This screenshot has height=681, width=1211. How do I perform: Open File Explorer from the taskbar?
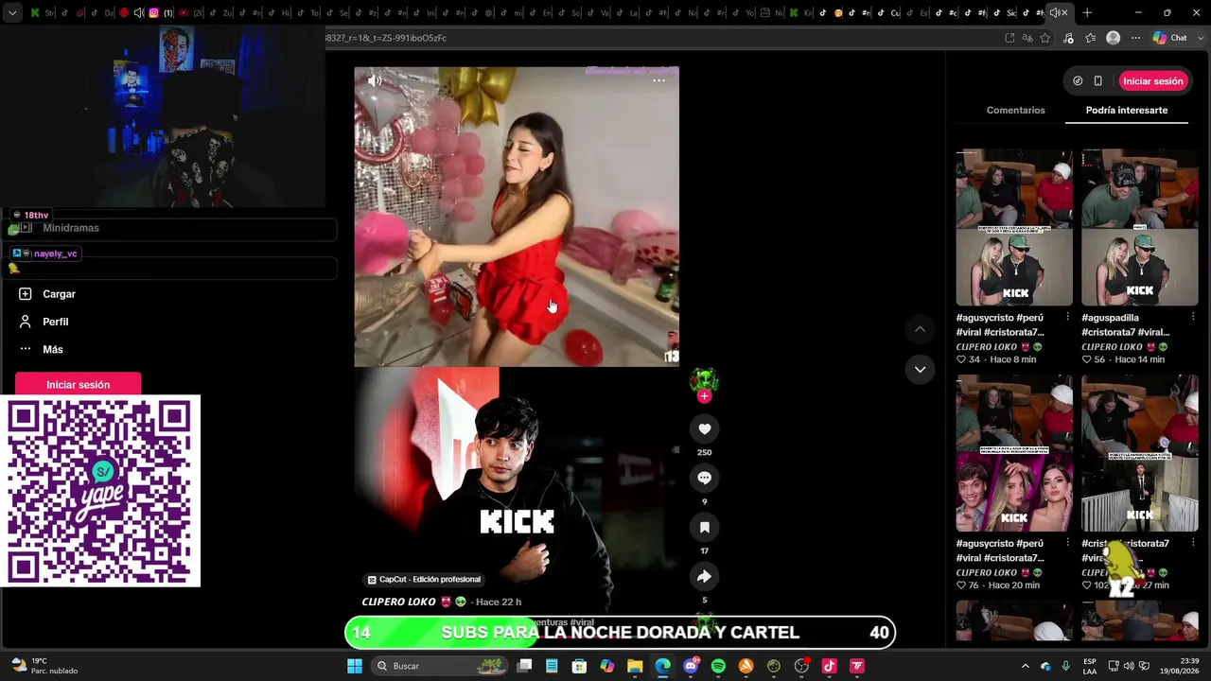point(635,666)
